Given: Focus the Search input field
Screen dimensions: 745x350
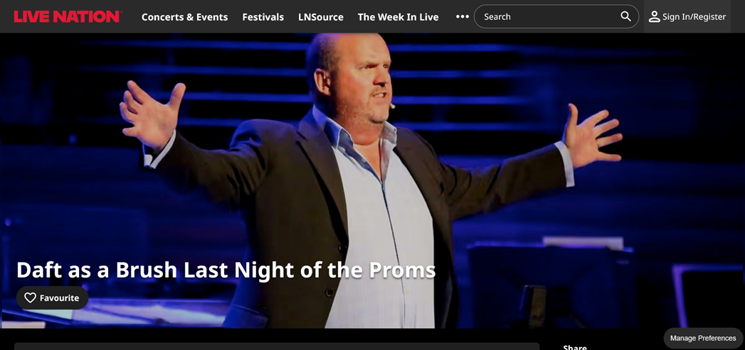Looking at the screenshot, I should point(556,16).
